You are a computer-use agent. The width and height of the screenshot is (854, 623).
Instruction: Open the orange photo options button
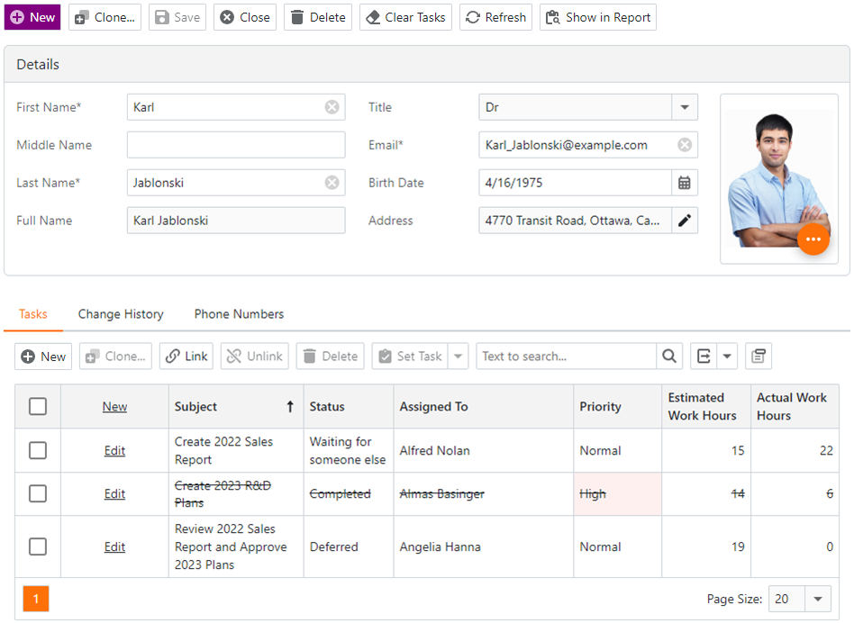[x=813, y=239]
